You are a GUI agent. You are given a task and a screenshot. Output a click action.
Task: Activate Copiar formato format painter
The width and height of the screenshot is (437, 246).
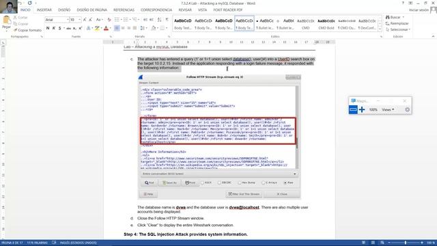(x=27, y=30)
